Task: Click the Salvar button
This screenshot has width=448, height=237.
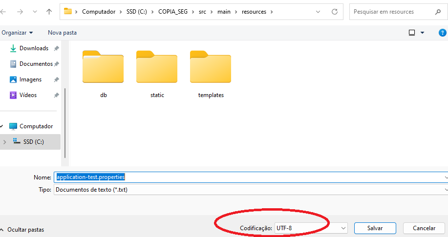Action: pyautogui.click(x=375, y=228)
